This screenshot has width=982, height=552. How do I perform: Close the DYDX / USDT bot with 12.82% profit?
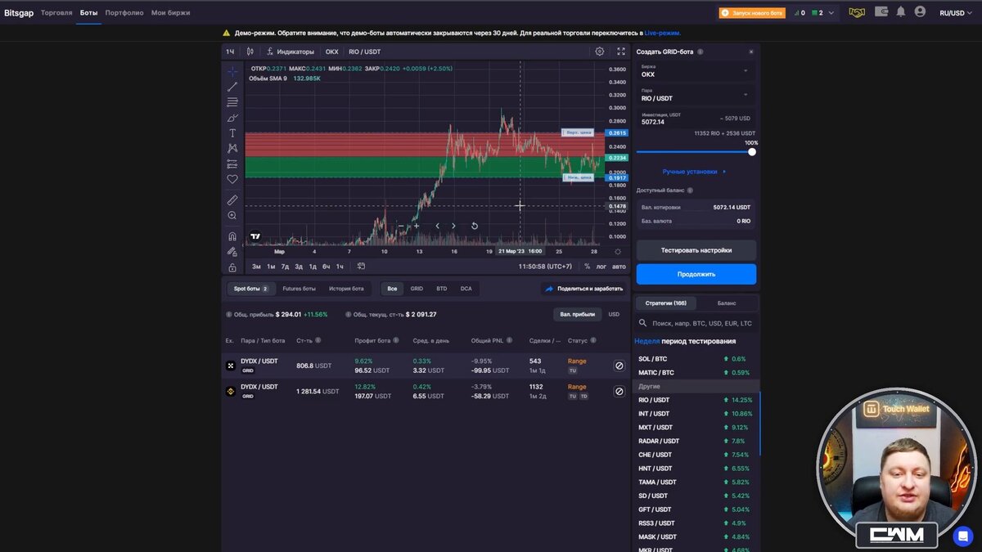pyautogui.click(x=619, y=392)
